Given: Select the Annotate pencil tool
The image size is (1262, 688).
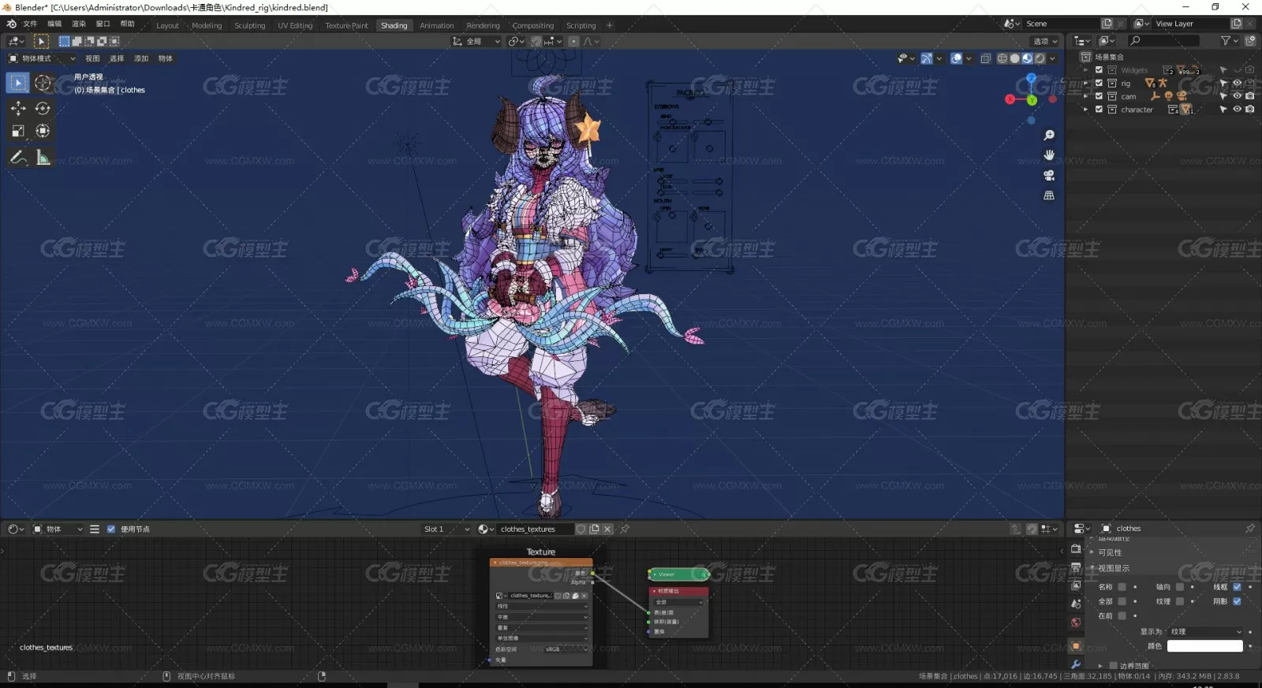Looking at the screenshot, I should [18, 158].
